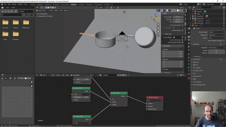Image resolution: width=226 pixels, height=127 pixels.
Task: Open the Render Engine Cycles dropdown
Action: pyautogui.click(x=216, y=32)
